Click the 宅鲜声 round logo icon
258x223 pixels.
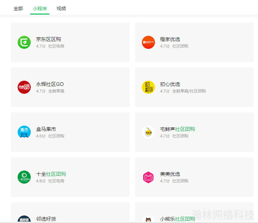[x=148, y=132]
